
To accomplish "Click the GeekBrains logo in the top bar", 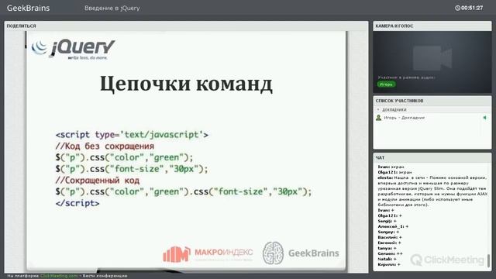I will 28,8.
